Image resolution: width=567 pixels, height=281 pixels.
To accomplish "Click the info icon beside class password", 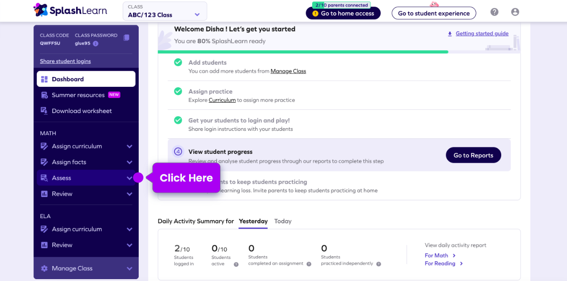I will [95, 44].
